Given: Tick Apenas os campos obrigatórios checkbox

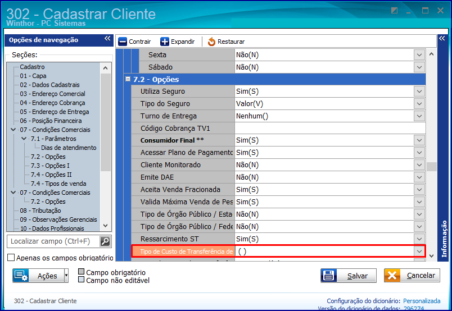Looking at the screenshot, I should [x=11, y=257].
